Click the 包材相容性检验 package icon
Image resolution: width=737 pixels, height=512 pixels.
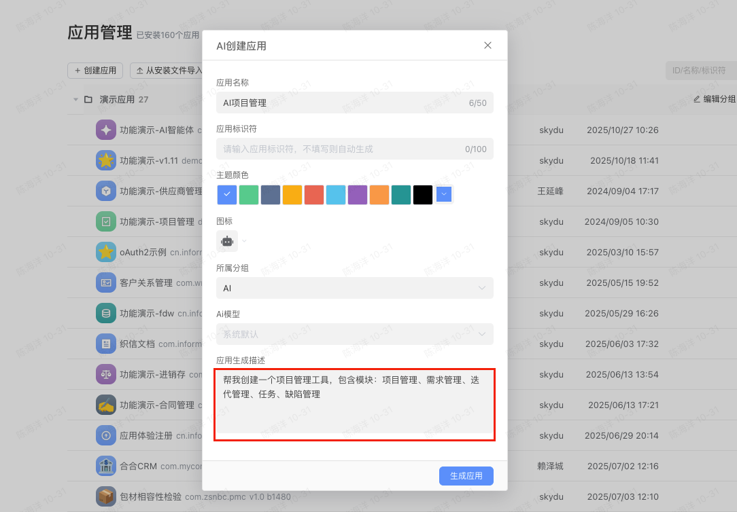pos(106,496)
